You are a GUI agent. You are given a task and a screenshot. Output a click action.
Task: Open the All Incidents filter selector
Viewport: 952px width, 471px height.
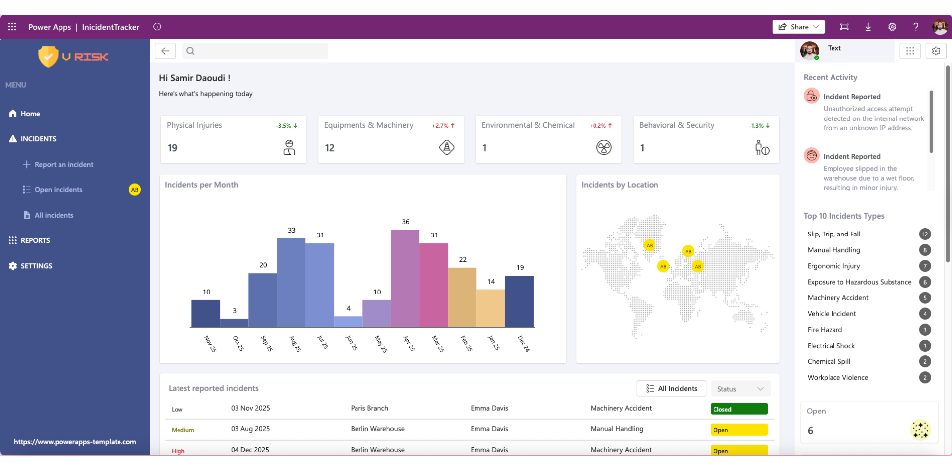click(x=671, y=388)
